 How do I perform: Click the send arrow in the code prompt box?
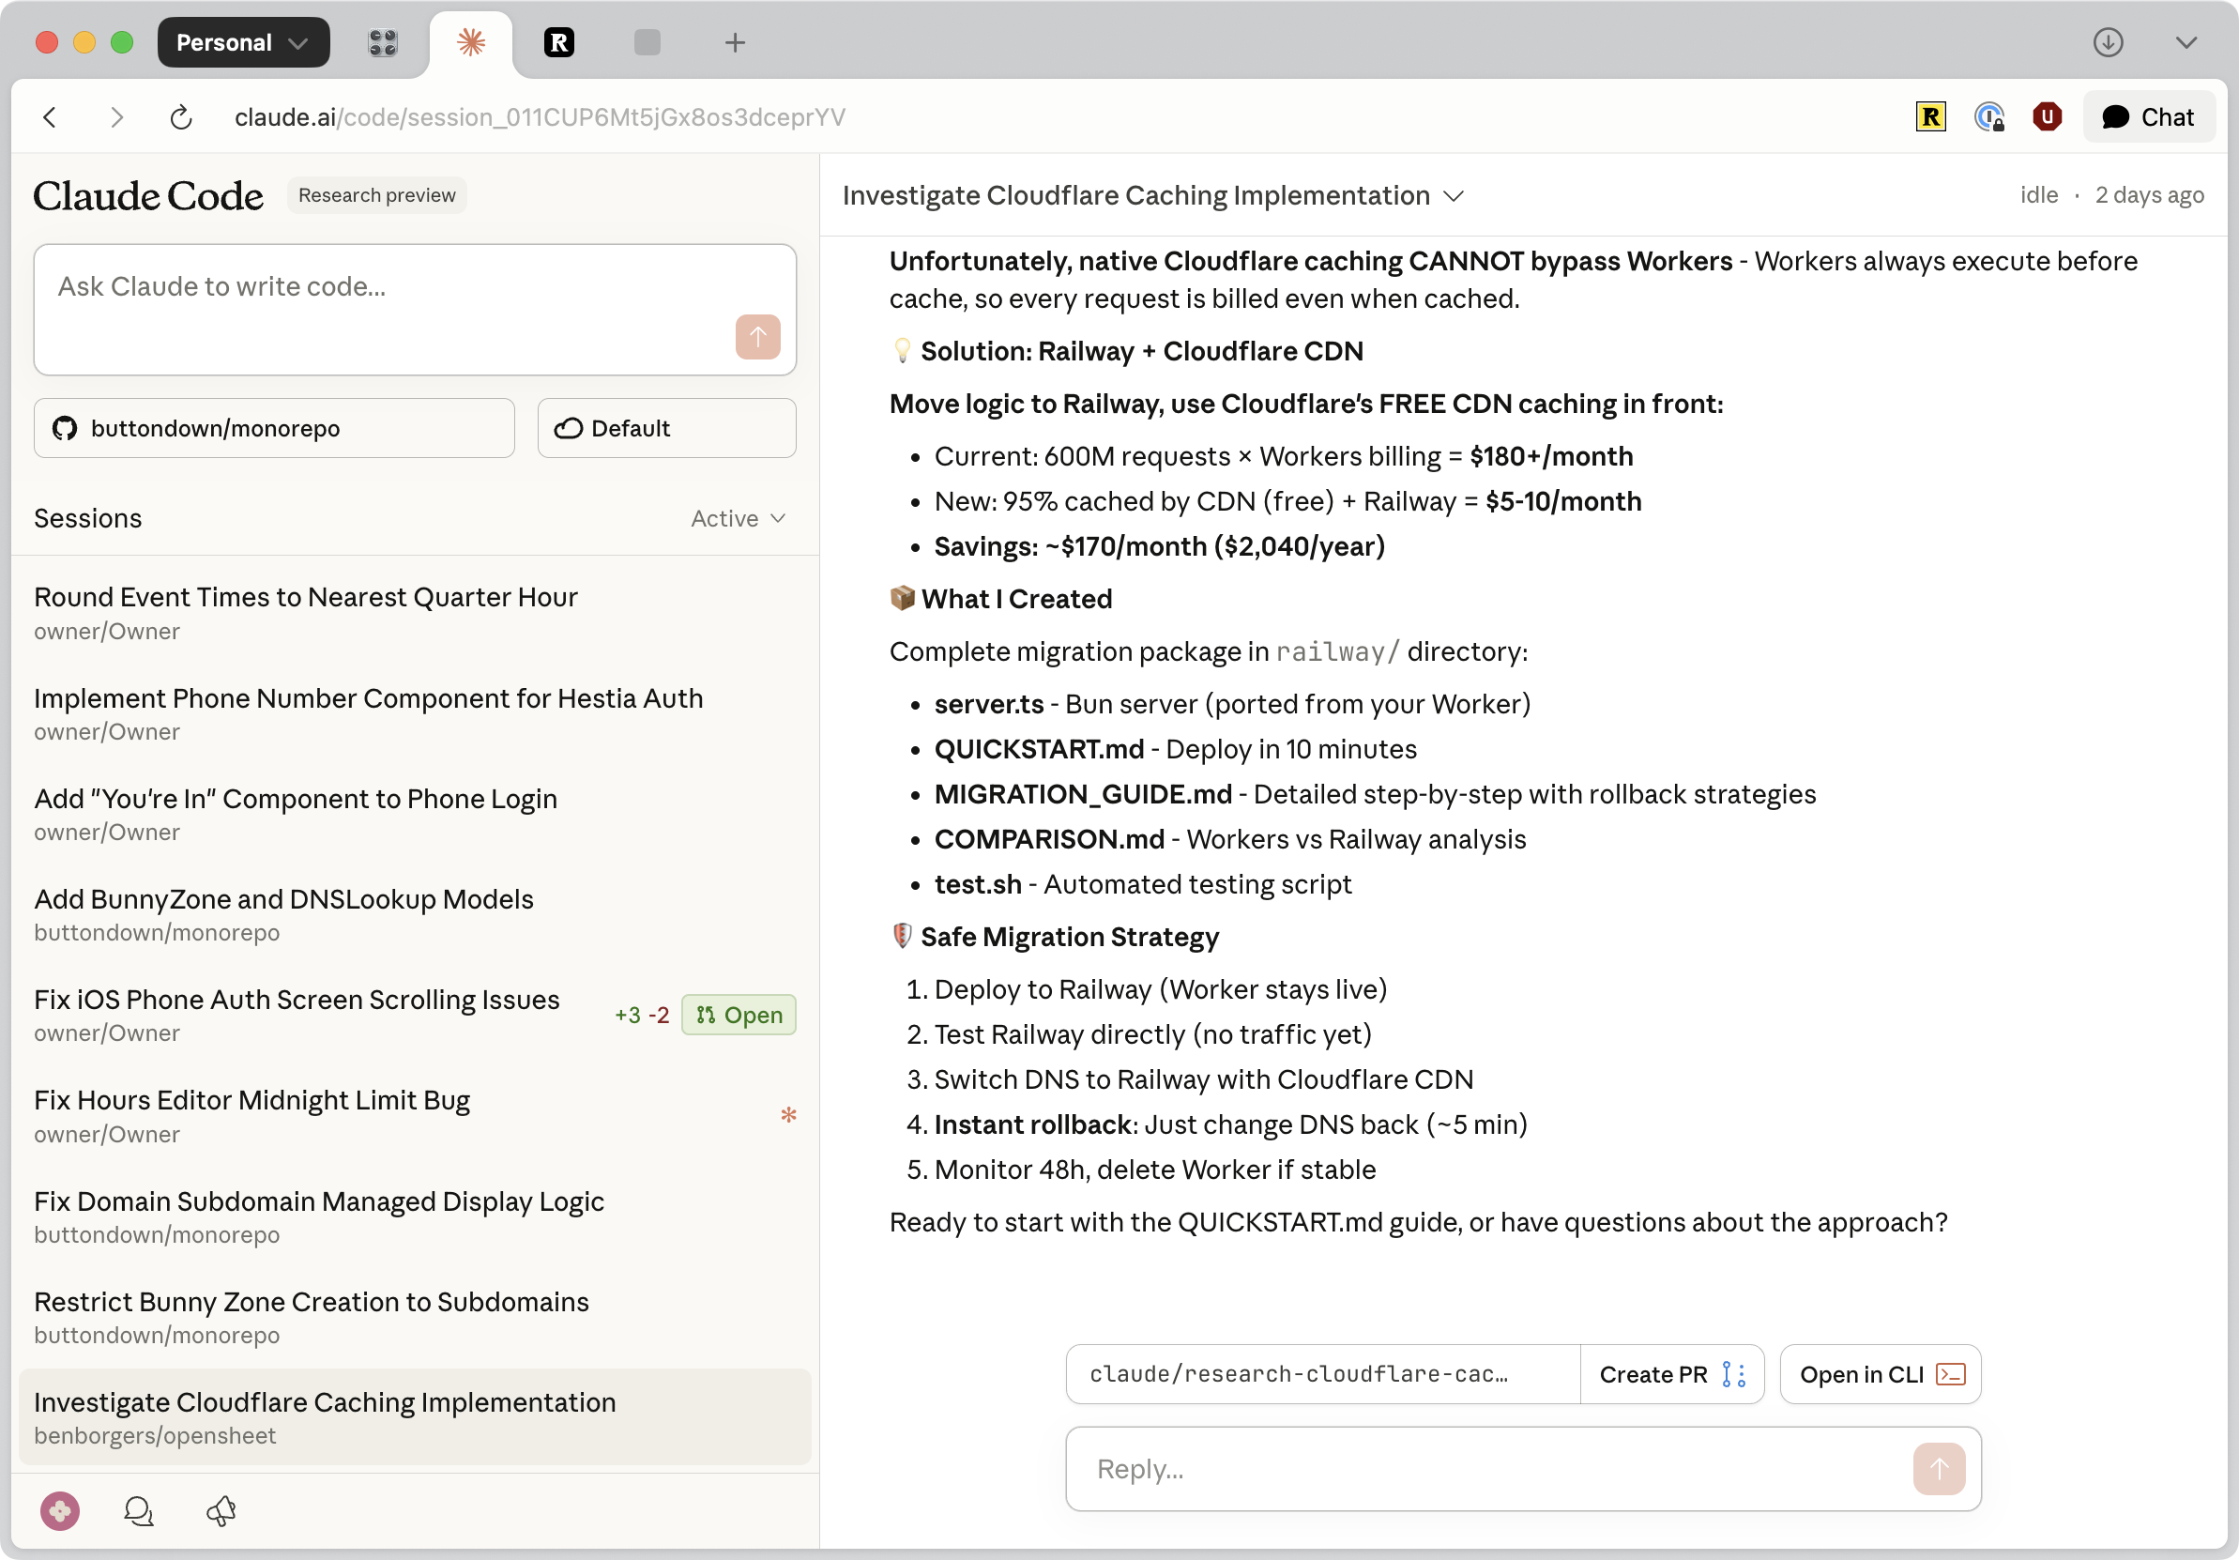coord(757,337)
